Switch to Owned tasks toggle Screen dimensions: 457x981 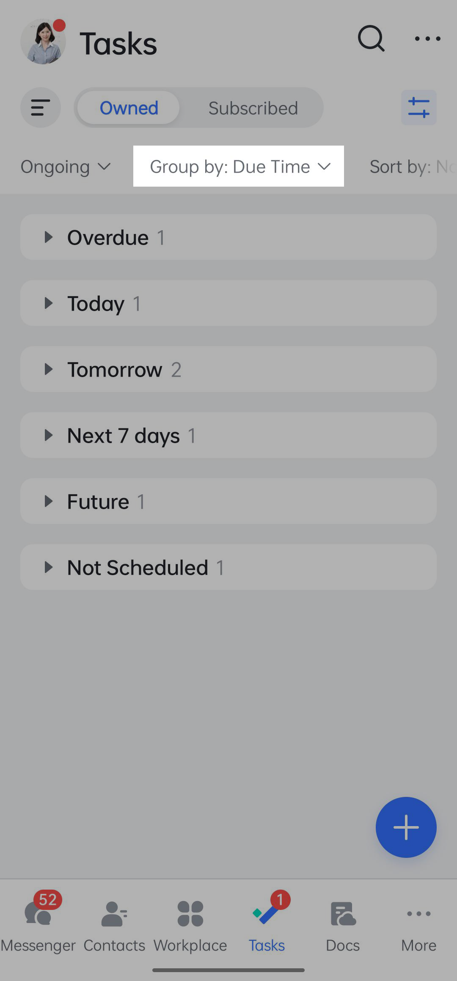point(129,108)
